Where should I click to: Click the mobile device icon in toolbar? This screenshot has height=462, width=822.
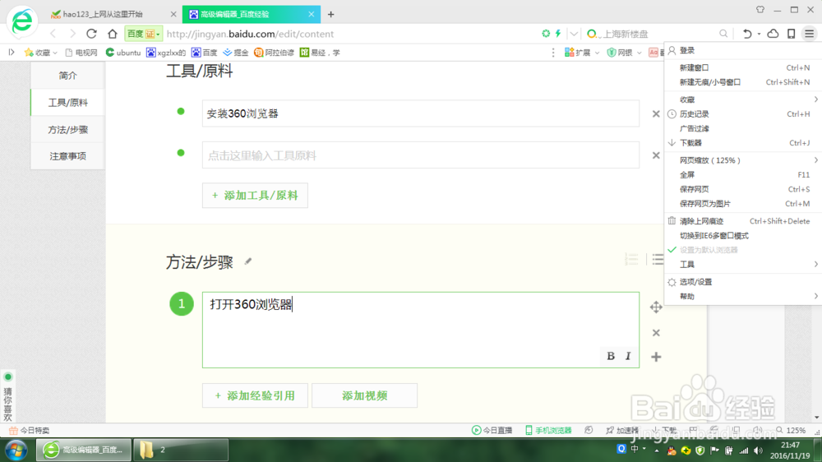pos(791,34)
